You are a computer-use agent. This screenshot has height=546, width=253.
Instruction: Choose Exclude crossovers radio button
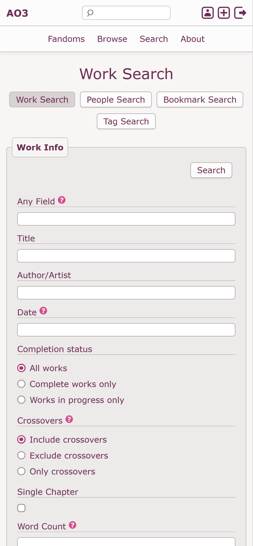pyautogui.click(x=21, y=455)
